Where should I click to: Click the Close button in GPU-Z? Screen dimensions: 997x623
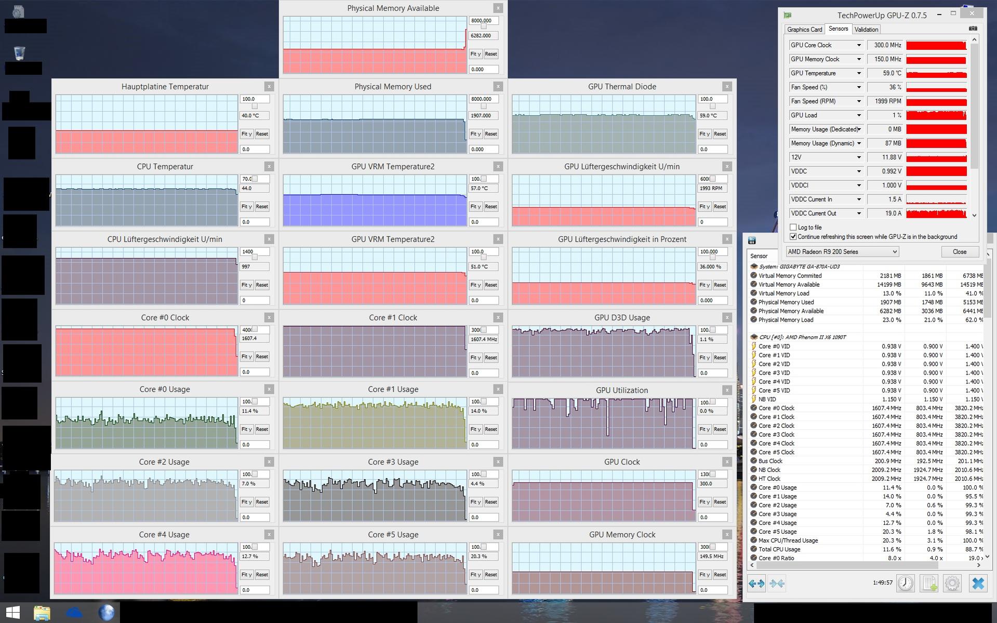pyautogui.click(x=960, y=251)
